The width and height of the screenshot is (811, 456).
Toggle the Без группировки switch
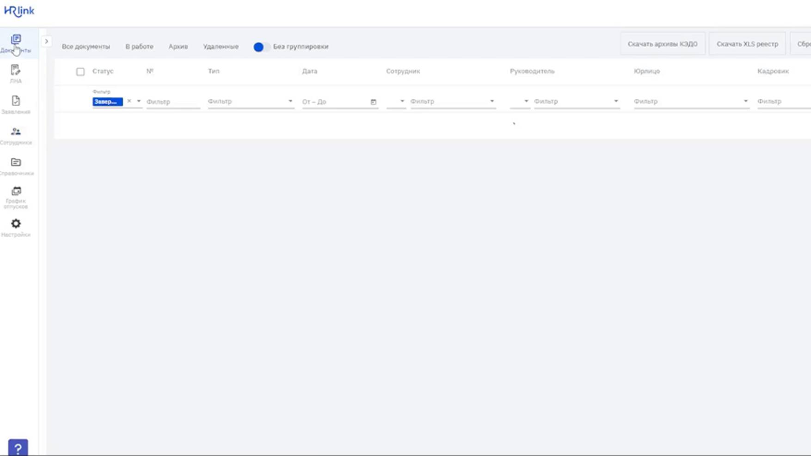(x=261, y=47)
